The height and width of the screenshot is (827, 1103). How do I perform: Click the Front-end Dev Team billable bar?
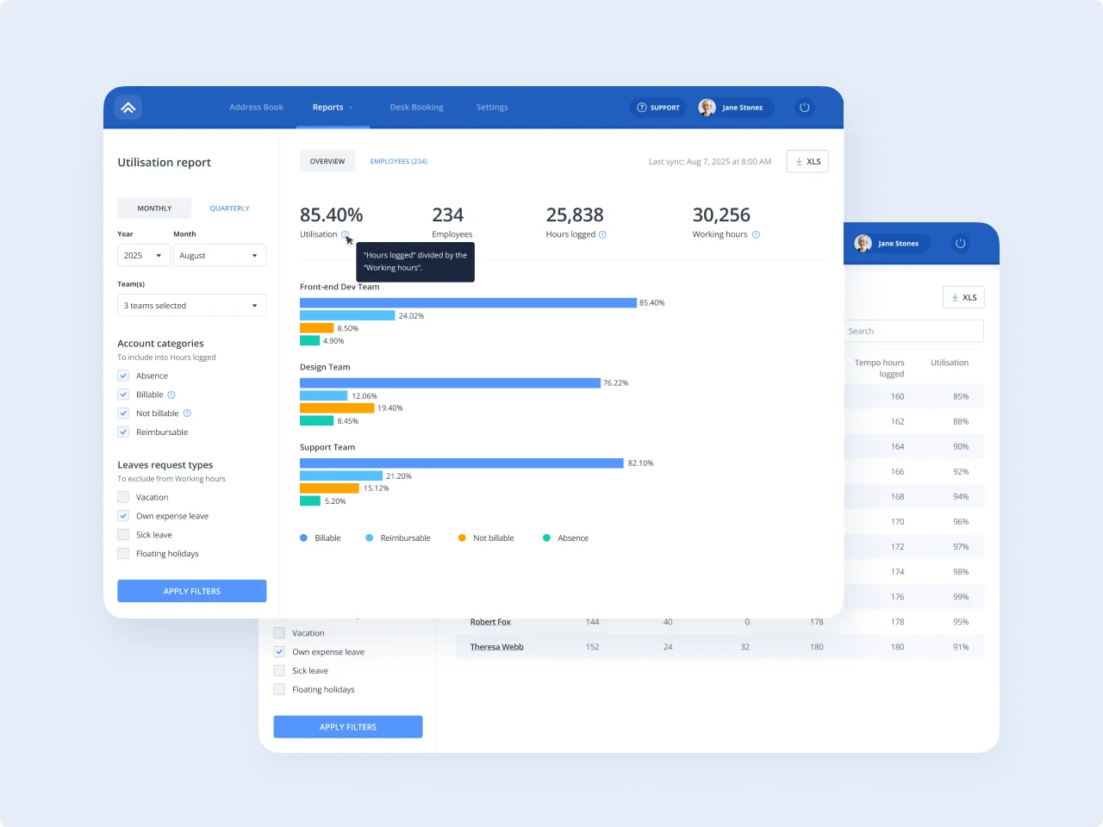[x=465, y=302]
